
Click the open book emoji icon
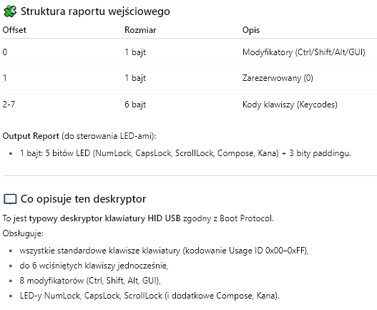click(x=10, y=199)
